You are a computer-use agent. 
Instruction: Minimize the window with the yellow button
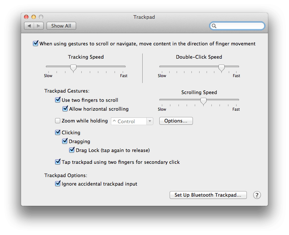(x=34, y=17)
